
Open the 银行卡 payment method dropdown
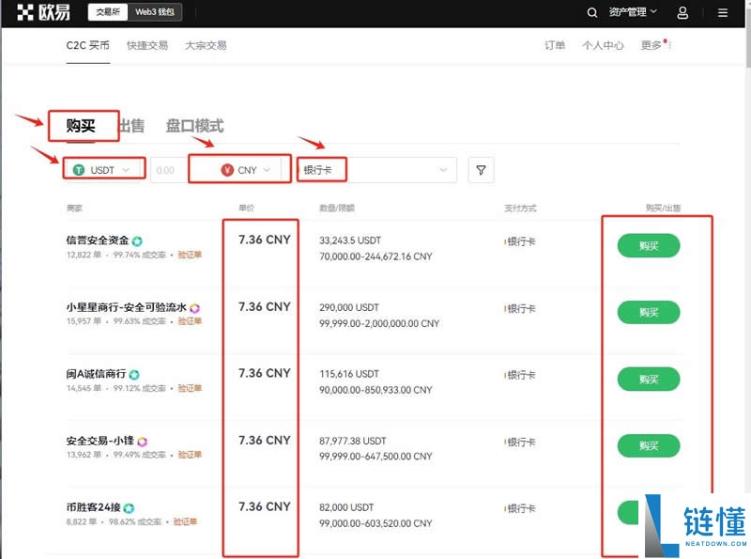tap(442, 170)
